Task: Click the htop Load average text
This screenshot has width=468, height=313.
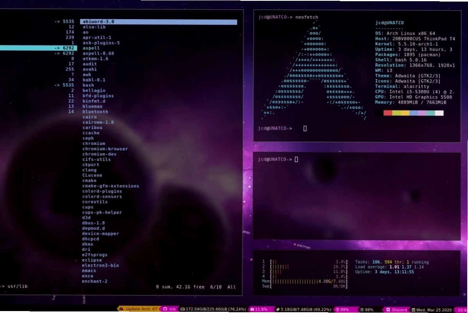Action: (x=390, y=267)
